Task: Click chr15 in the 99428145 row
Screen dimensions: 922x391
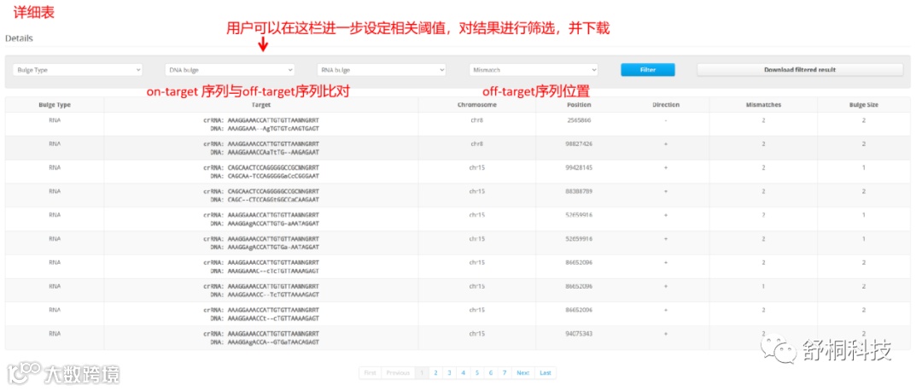Action: click(x=477, y=167)
